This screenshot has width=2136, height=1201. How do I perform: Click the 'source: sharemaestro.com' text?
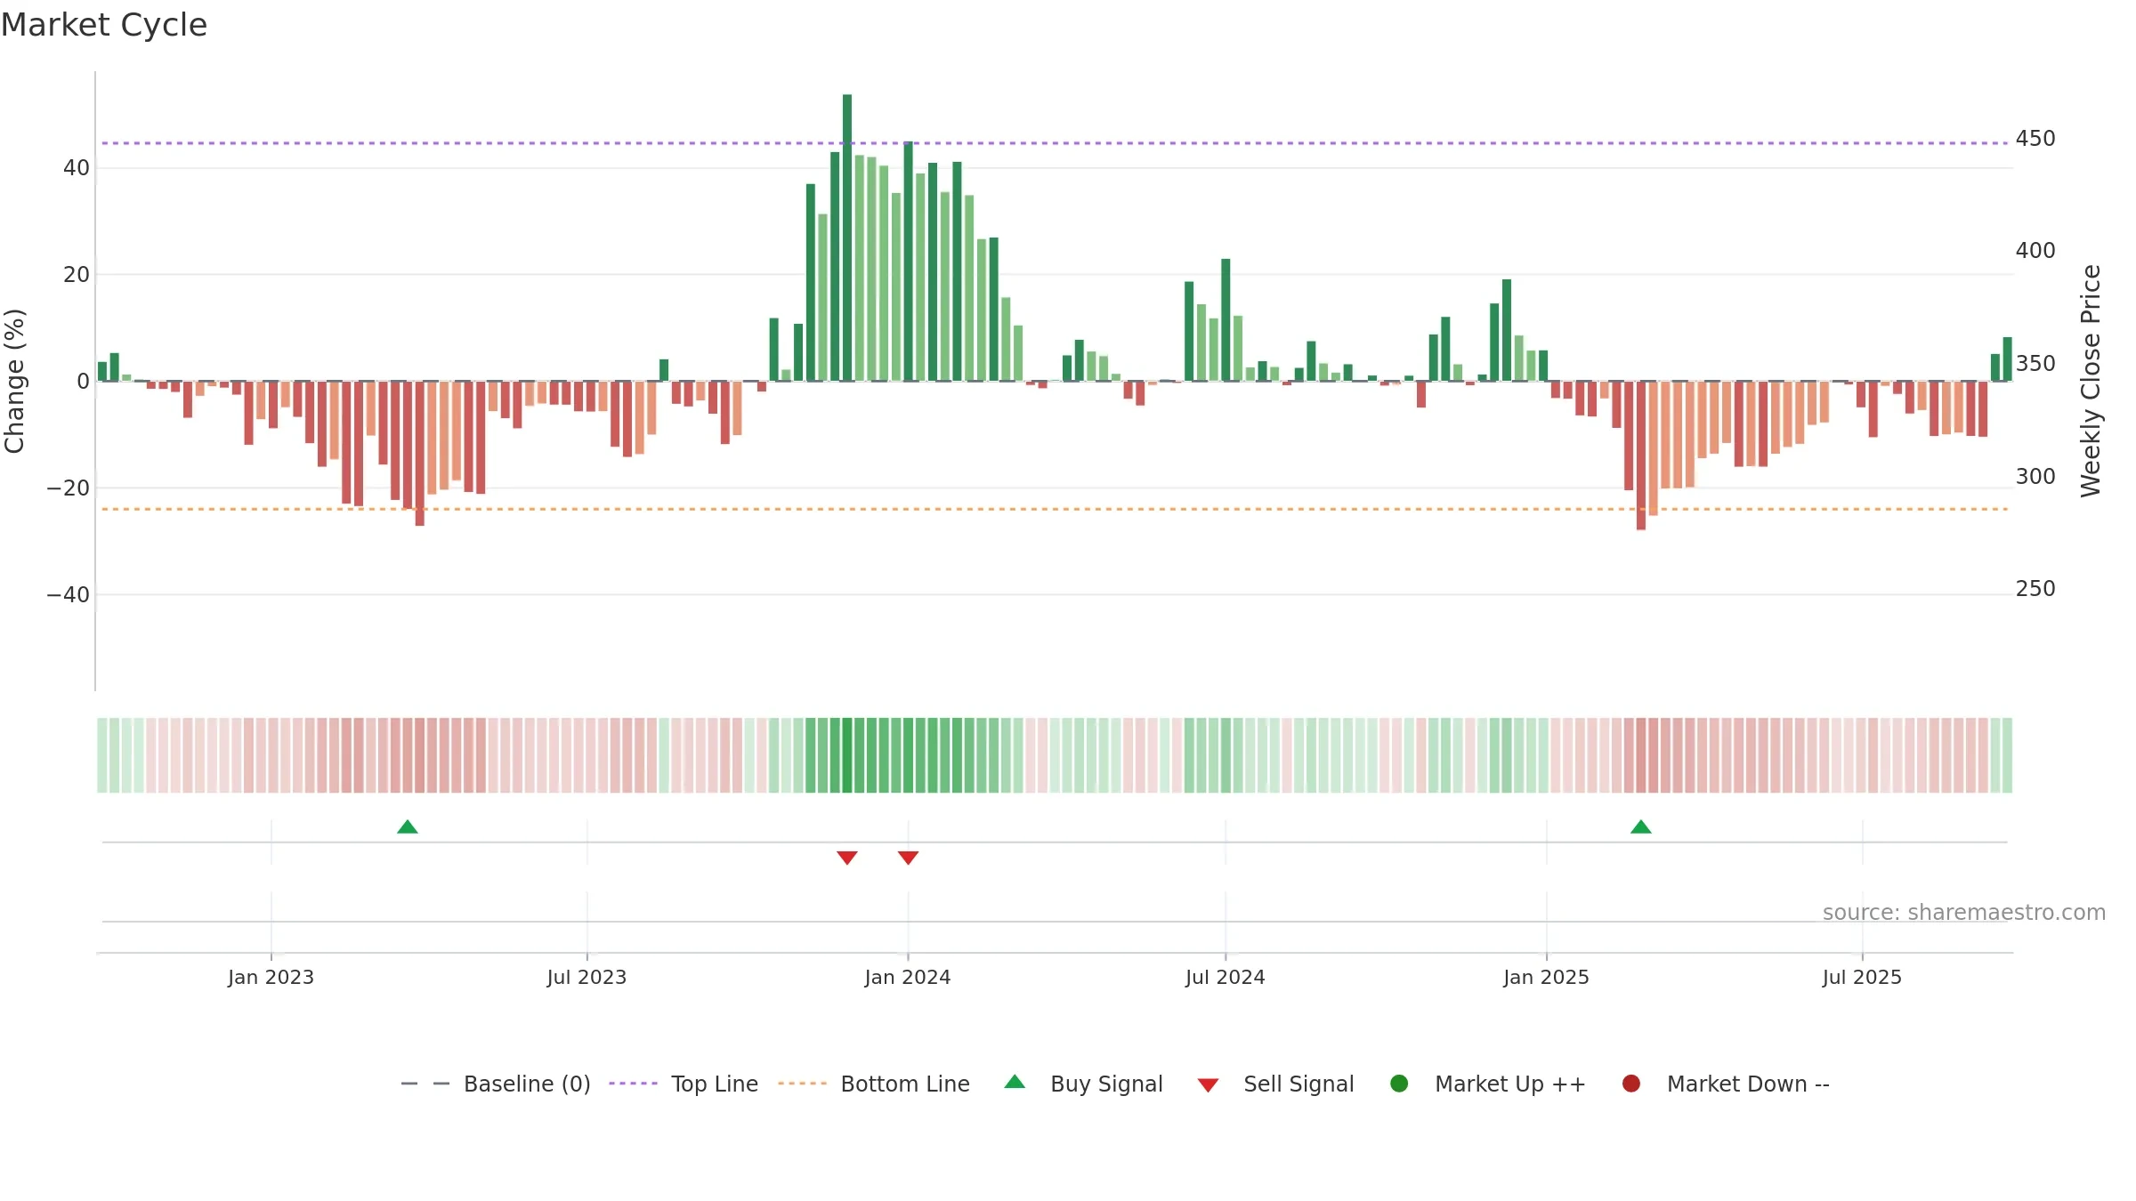tap(1964, 912)
